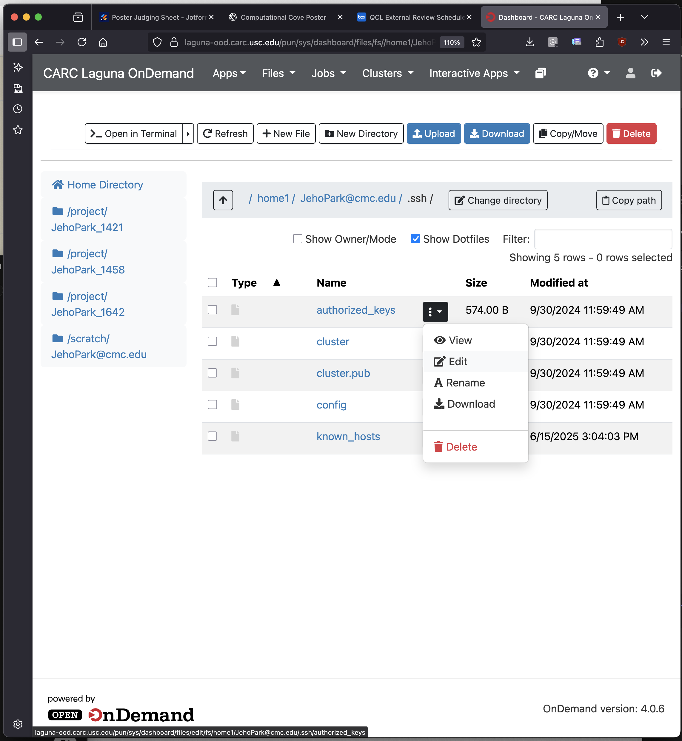Disable the Show Dotfiles checkbox
Viewport: 682px width, 741px height.
point(415,239)
